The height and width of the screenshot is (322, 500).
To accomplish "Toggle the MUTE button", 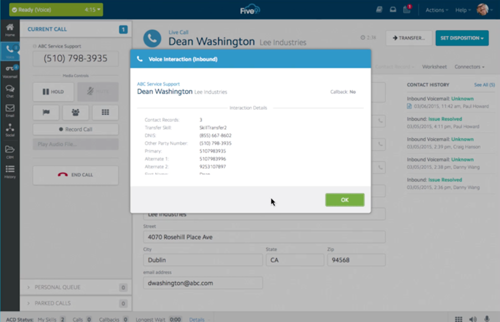I will [98, 92].
